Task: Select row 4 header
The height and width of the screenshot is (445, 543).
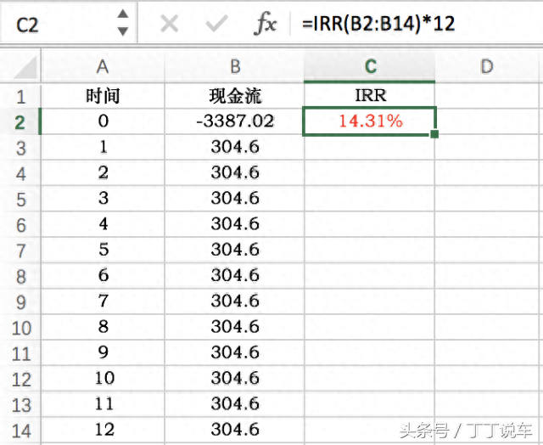Action: pos(20,173)
